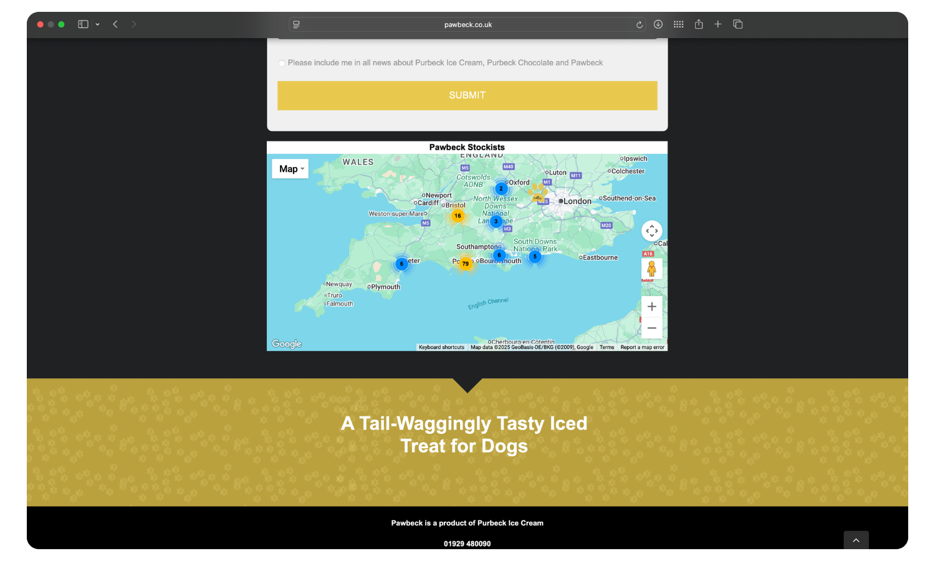This screenshot has height=561, width=935.
Task: Click the cluster marker showing 6 near Exeter
Action: (401, 264)
